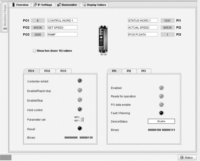Image resolution: width=200 pixels, height=161 pixels.
Task: Click the Movidrive Plugin side tab
Action: tap(5, 17)
